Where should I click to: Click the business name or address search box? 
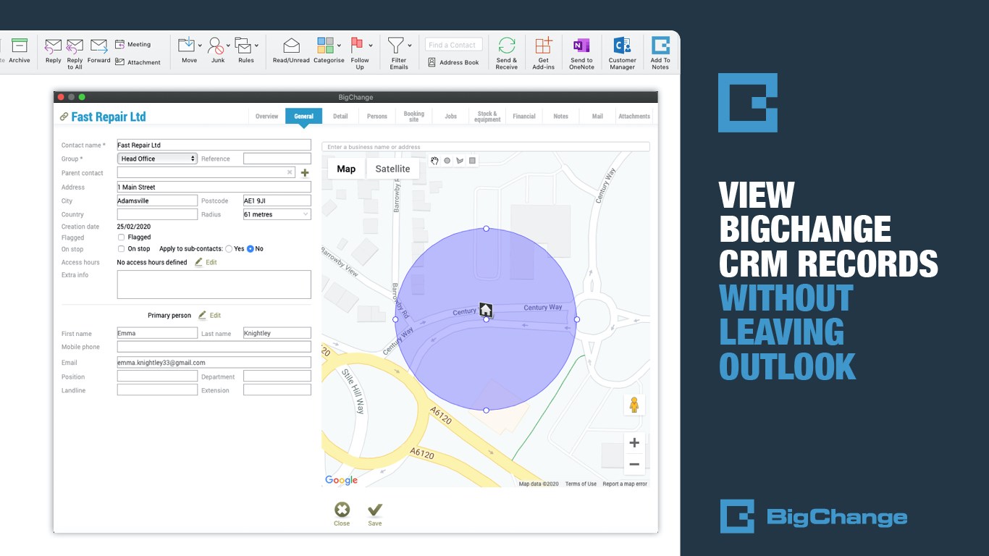[x=486, y=147]
